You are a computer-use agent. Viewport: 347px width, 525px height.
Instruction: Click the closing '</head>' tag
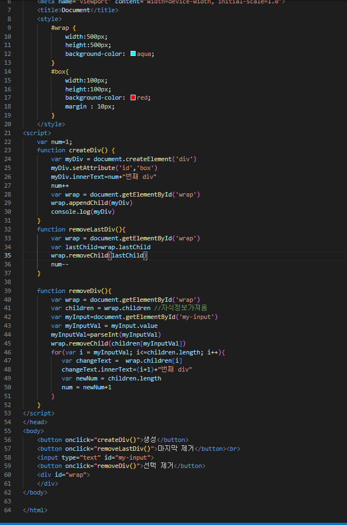[x=35, y=422]
